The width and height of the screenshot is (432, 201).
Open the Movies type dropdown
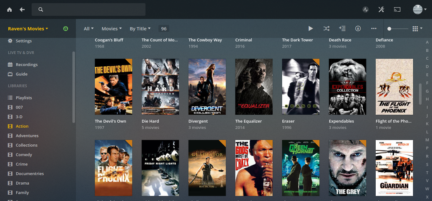(x=112, y=29)
